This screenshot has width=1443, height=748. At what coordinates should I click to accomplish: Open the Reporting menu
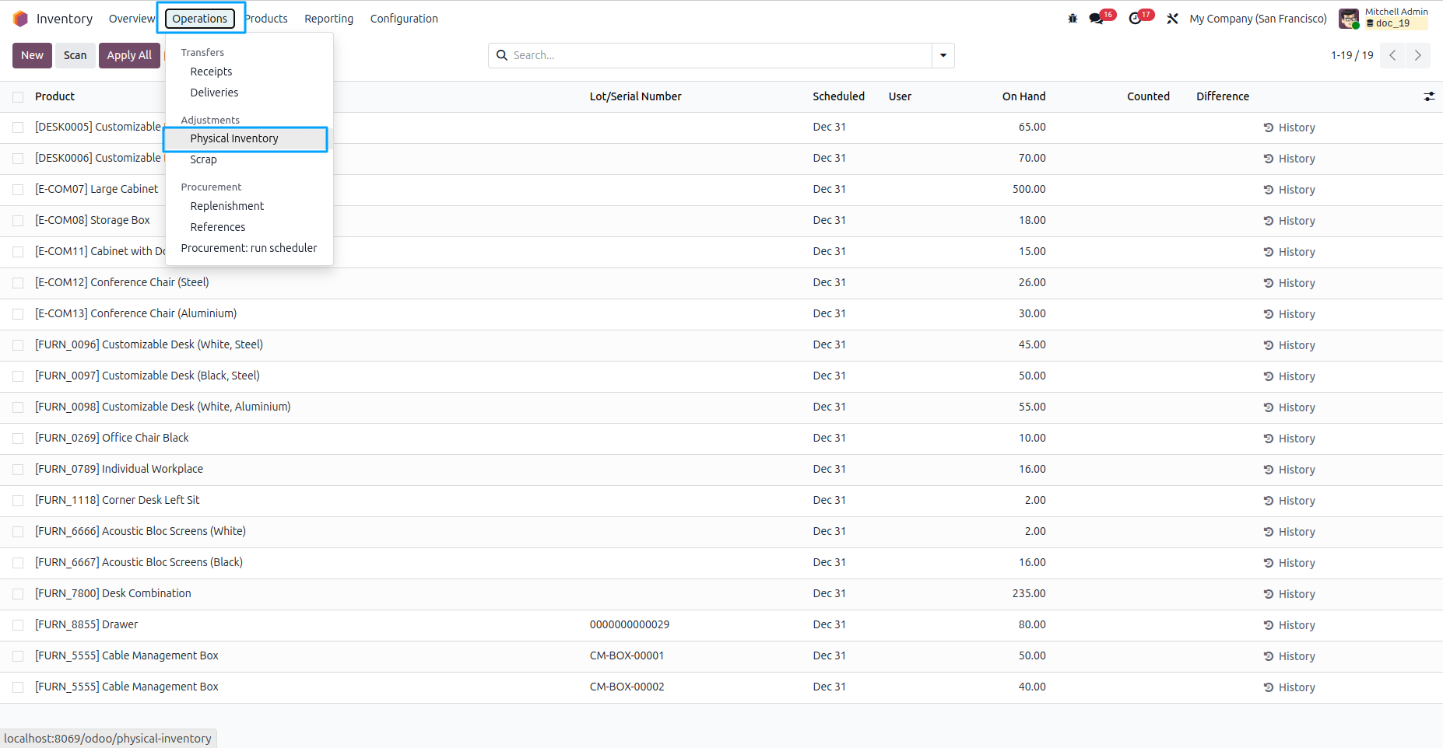(x=328, y=19)
